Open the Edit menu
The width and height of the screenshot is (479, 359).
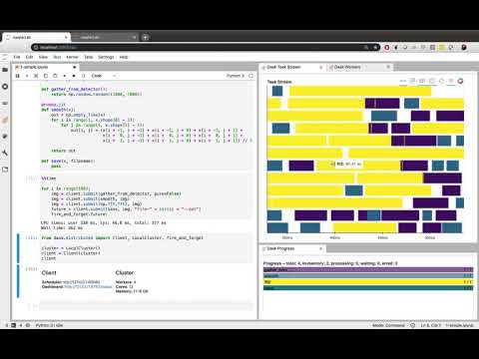click(29, 57)
